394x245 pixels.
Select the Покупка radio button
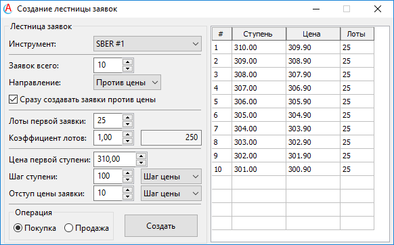[x=18, y=228]
